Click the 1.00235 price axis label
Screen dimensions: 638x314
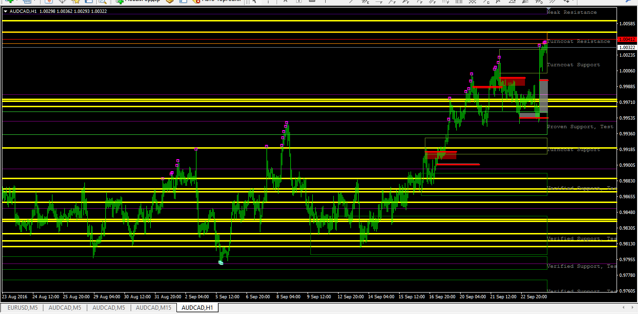pos(627,55)
